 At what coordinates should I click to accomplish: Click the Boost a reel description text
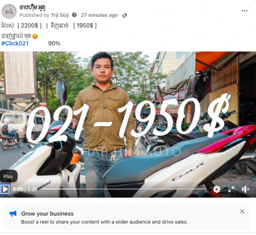104,222
